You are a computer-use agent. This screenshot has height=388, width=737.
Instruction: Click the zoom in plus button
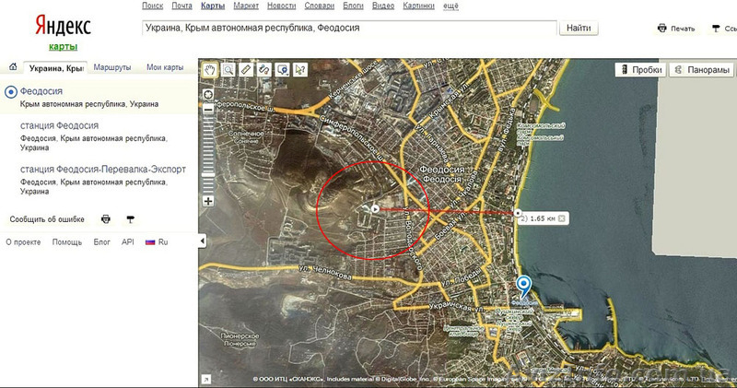tap(208, 200)
